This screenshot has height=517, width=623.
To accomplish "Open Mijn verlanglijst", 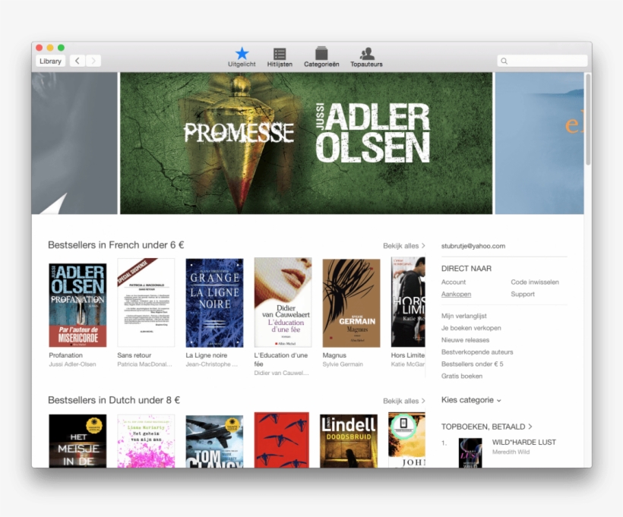I will (463, 316).
